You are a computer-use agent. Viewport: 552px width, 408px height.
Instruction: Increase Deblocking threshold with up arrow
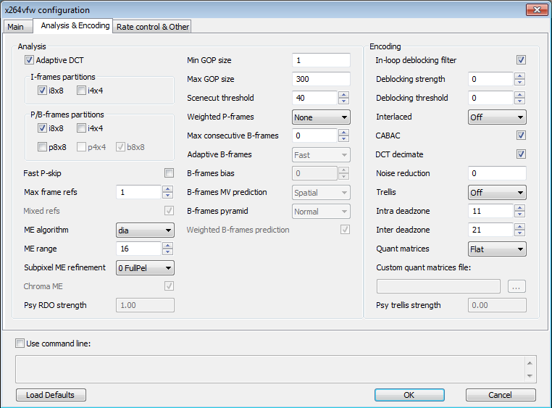tap(519, 94)
